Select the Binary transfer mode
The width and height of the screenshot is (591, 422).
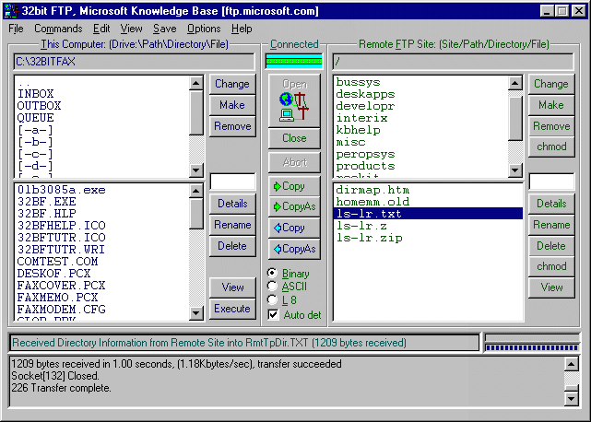[272, 274]
